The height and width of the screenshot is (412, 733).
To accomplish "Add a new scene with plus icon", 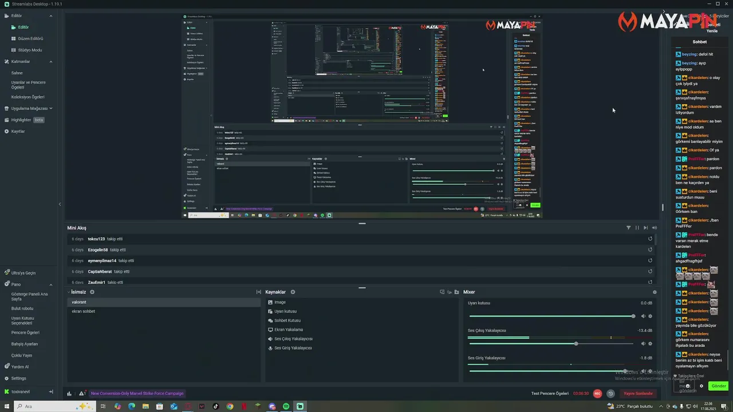I will click(x=92, y=292).
